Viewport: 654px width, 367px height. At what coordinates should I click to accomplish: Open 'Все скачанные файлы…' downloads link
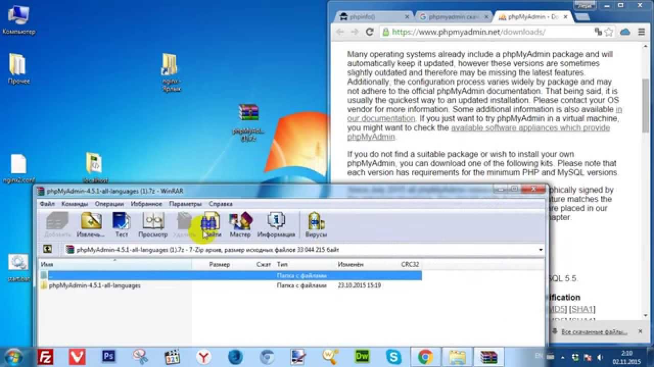[594, 332]
